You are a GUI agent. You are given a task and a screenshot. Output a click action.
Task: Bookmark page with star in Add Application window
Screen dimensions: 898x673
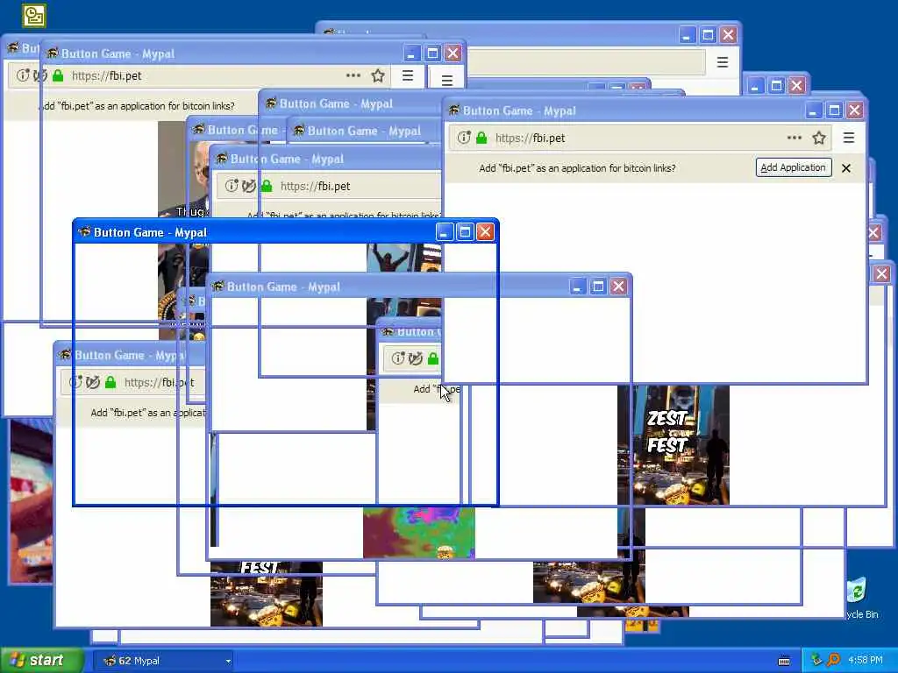819,138
